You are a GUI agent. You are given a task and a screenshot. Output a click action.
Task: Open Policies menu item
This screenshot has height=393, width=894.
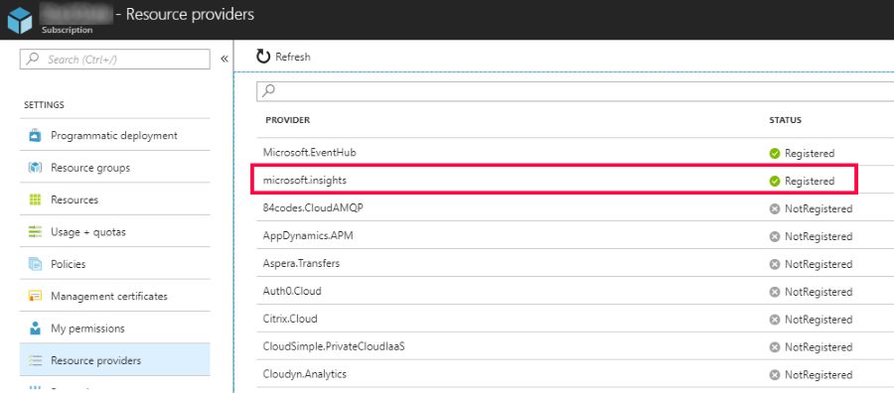coord(114,264)
